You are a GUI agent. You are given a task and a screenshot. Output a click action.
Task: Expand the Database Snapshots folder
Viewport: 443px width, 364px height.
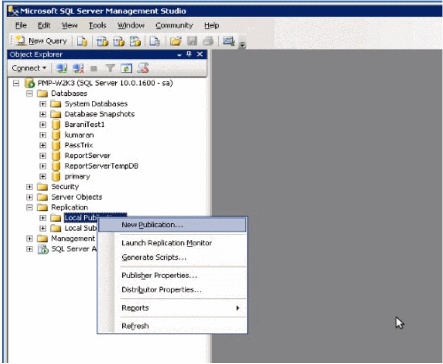(x=43, y=114)
